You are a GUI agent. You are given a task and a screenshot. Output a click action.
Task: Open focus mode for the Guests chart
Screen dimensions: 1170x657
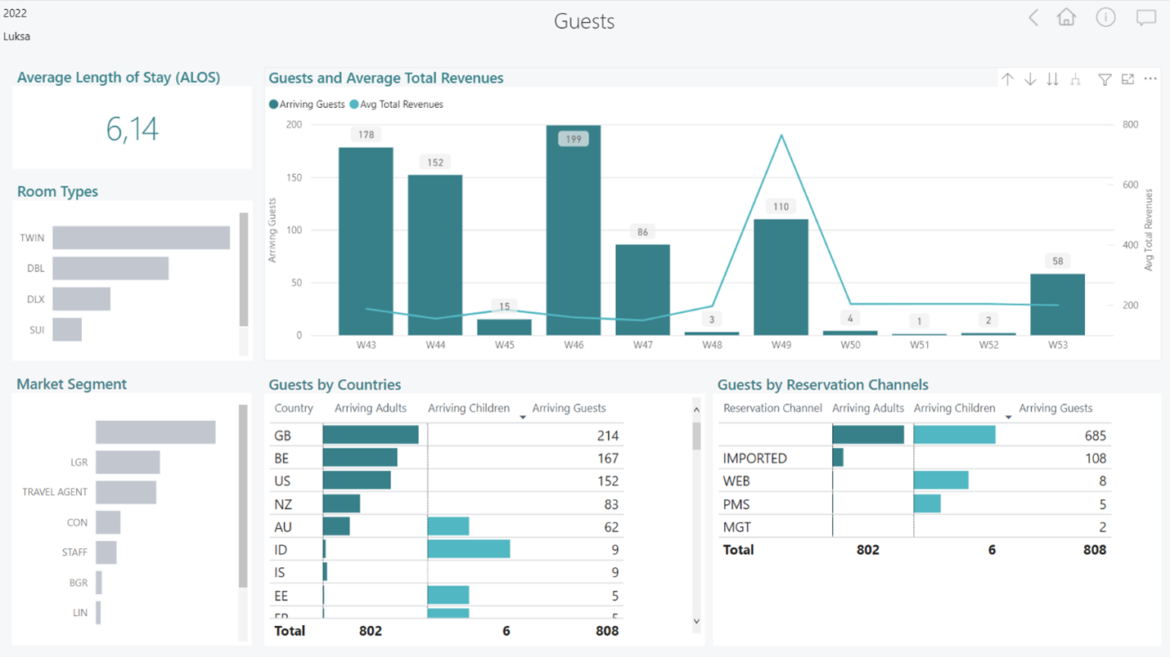click(1127, 79)
